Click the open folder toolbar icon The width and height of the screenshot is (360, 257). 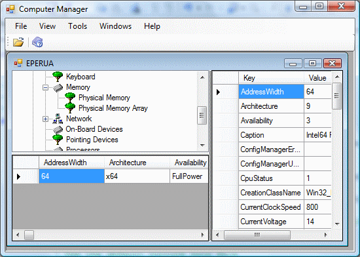pos(18,43)
